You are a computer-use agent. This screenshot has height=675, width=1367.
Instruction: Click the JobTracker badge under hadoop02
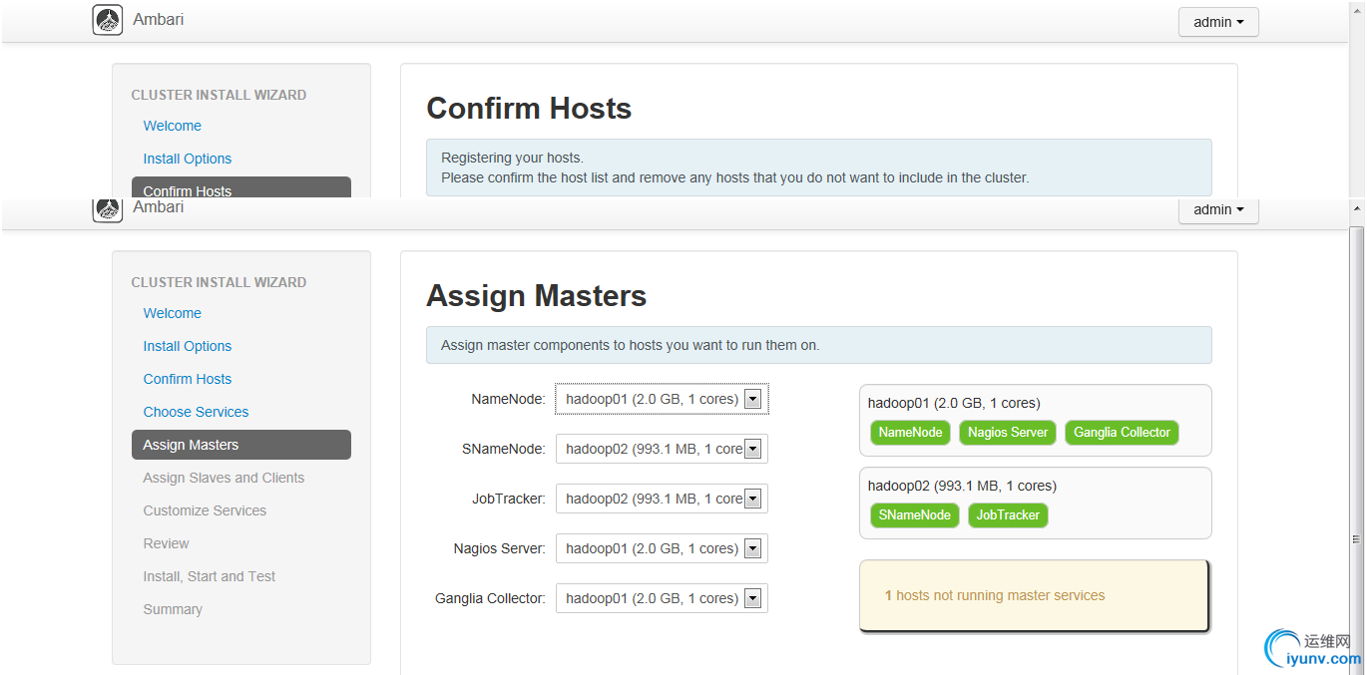[x=1008, y=515]
